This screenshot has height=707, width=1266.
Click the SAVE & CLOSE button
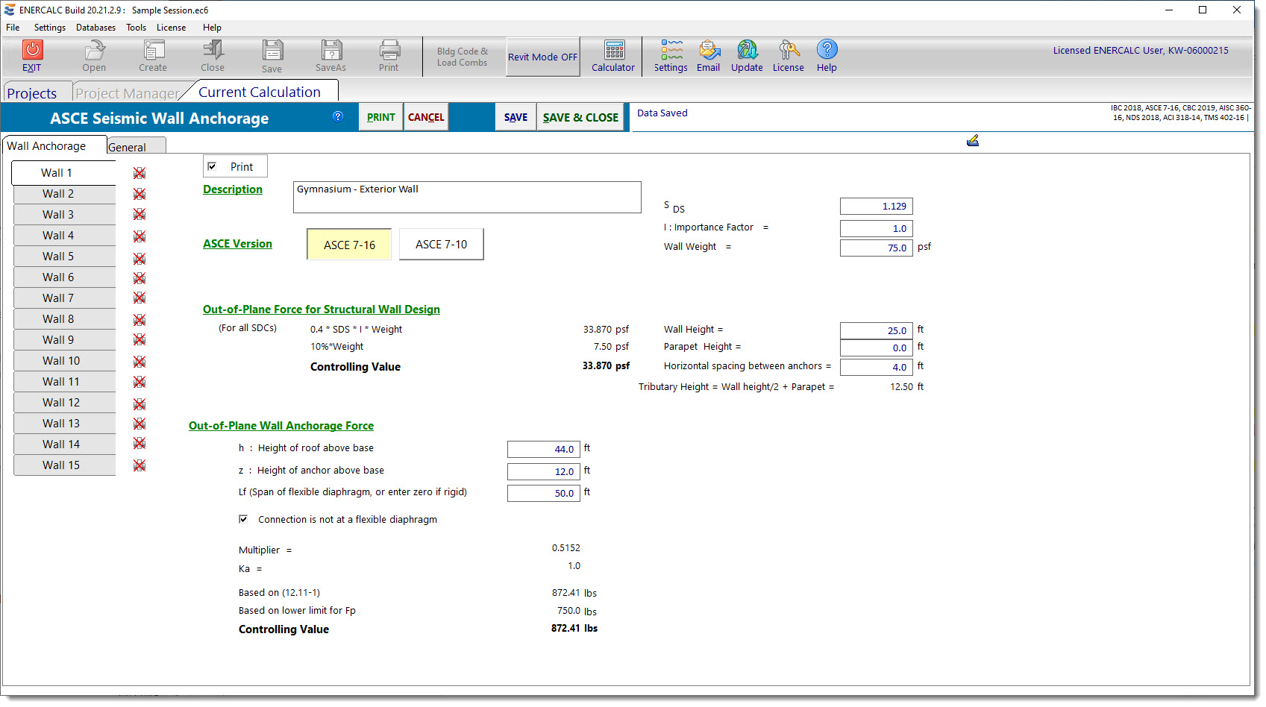[580, 117]
